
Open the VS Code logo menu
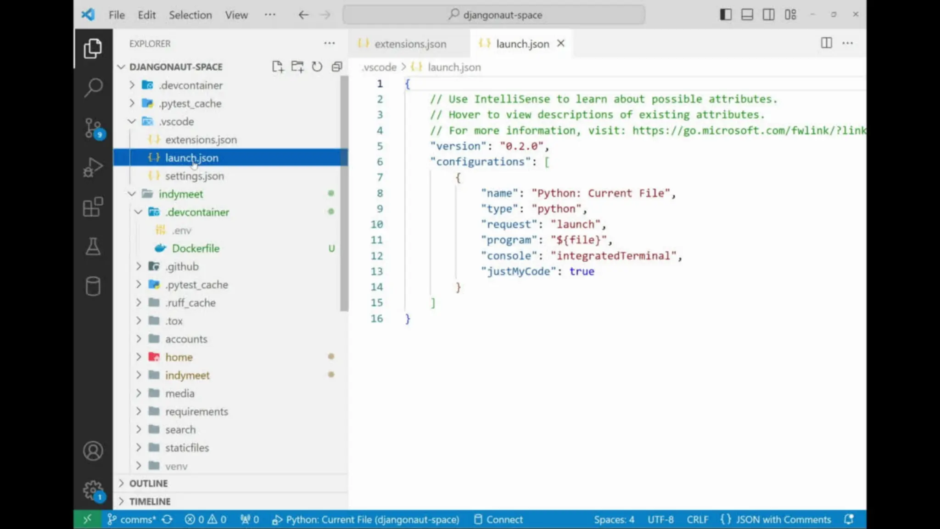pos(88,15)
